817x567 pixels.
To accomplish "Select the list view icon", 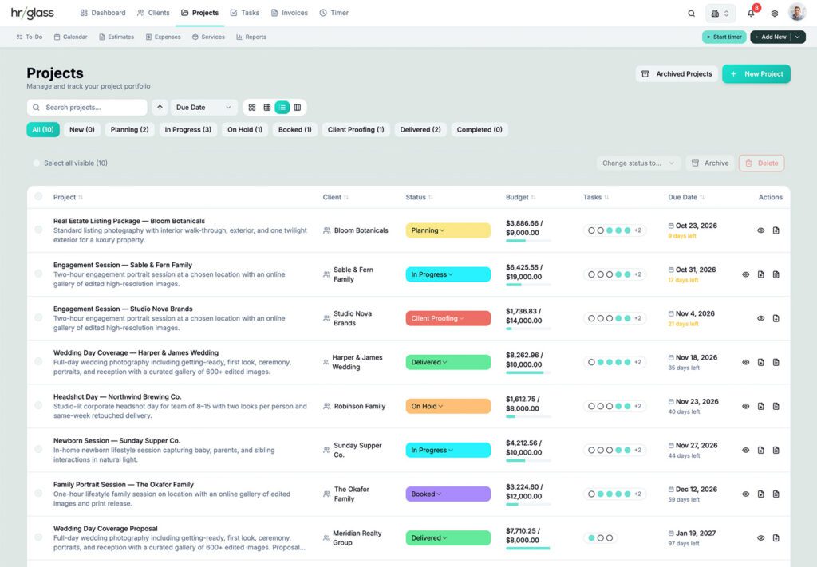I will (282, 108).
